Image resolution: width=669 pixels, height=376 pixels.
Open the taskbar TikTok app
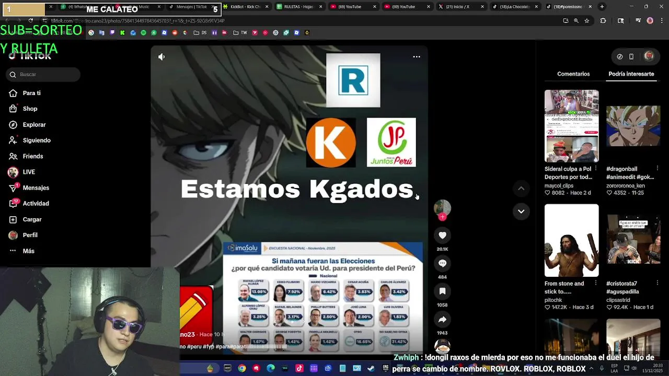coord(299,368)
